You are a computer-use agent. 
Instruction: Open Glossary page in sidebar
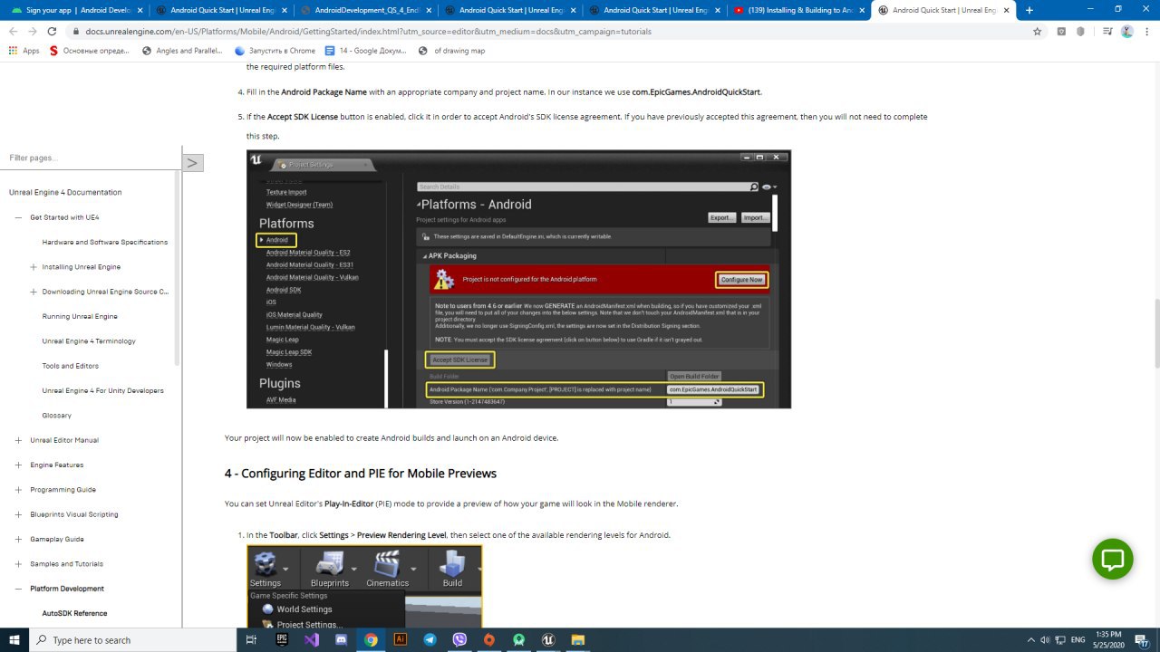point(56,416)
